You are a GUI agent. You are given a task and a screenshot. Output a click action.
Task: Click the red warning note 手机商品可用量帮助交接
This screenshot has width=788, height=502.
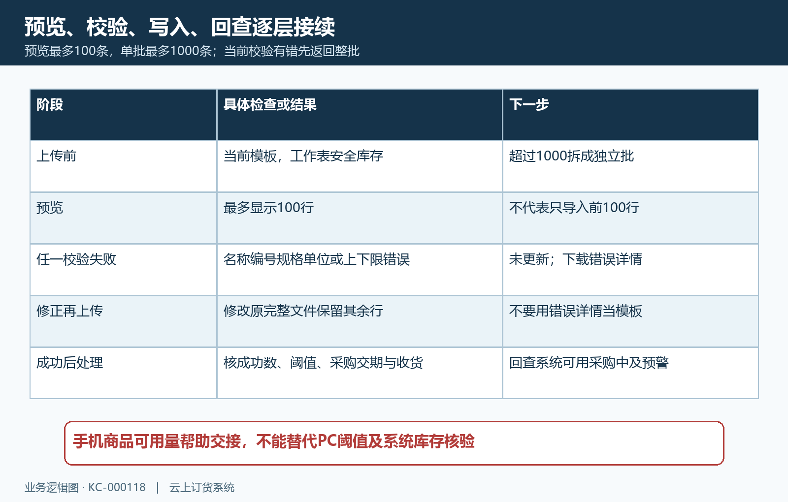[x=394, y=443]
